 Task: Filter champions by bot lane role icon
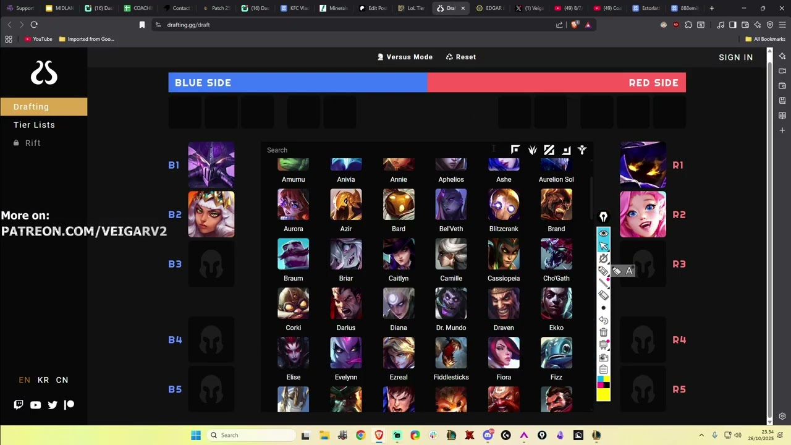(565, 150)
